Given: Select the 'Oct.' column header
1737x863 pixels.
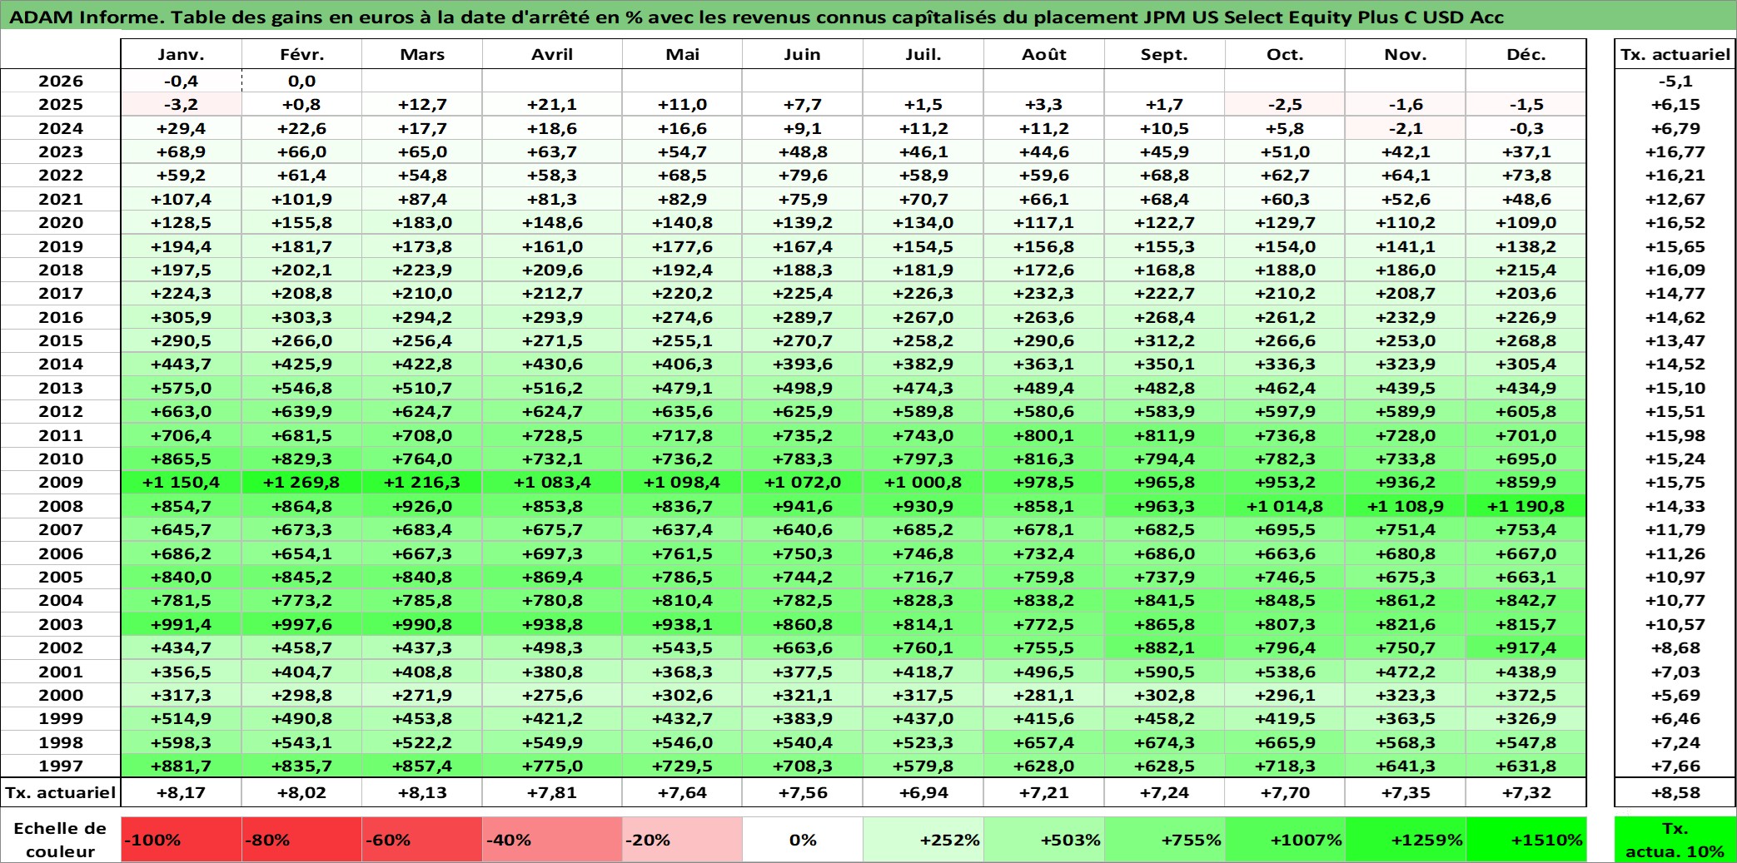Looking at the screenshot, I should pyautogui.click(x=1286, y=54).
